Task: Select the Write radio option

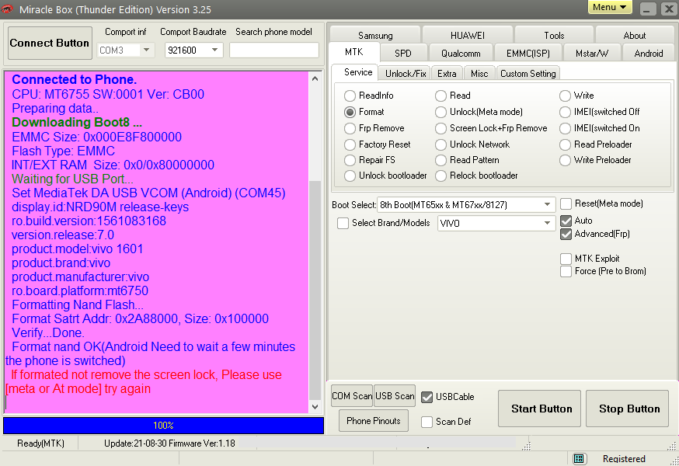Action: [565, 96]
